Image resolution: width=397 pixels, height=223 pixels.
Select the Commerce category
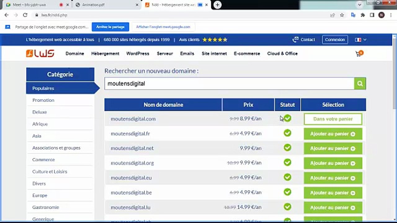pos(60,160)
